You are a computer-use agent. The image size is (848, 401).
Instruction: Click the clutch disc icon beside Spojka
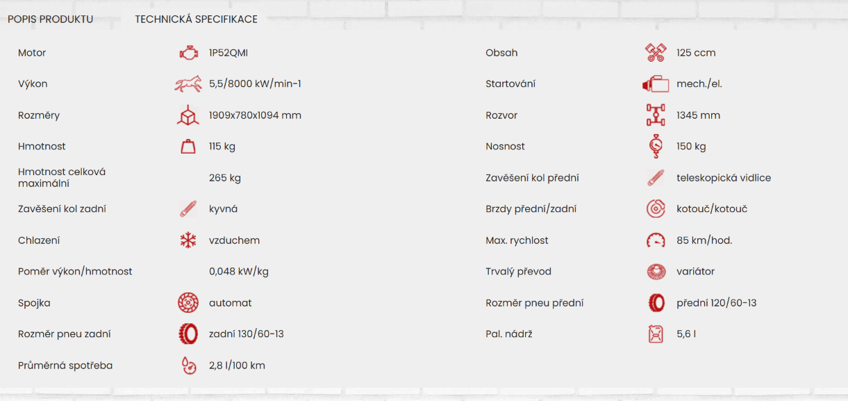(x=188, y=303)
